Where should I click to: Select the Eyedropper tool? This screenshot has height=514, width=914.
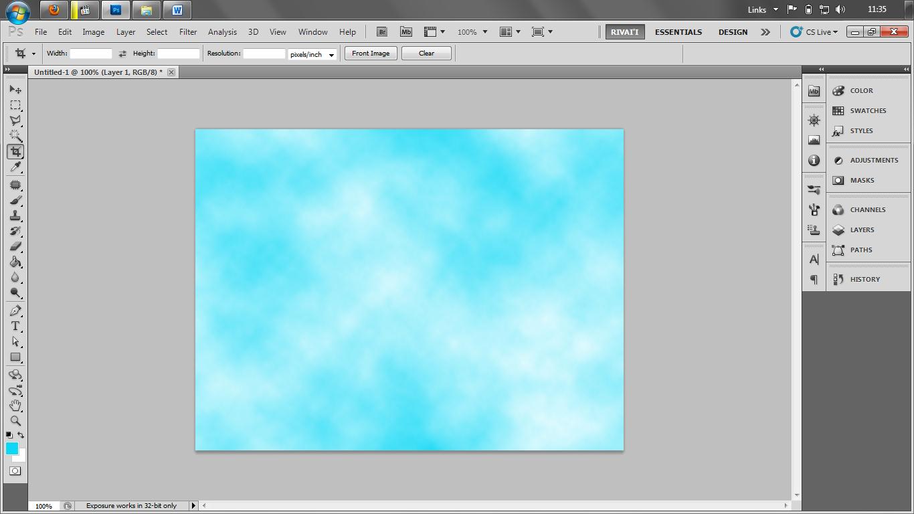coord(15,167)
